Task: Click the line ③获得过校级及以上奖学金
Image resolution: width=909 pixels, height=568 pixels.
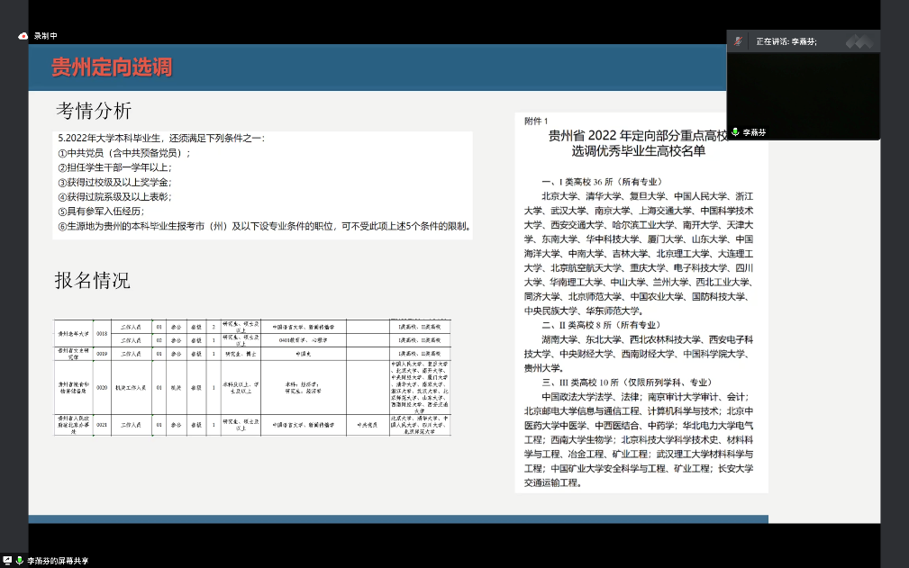Action: pyautogui.click(x=114, y=183)
